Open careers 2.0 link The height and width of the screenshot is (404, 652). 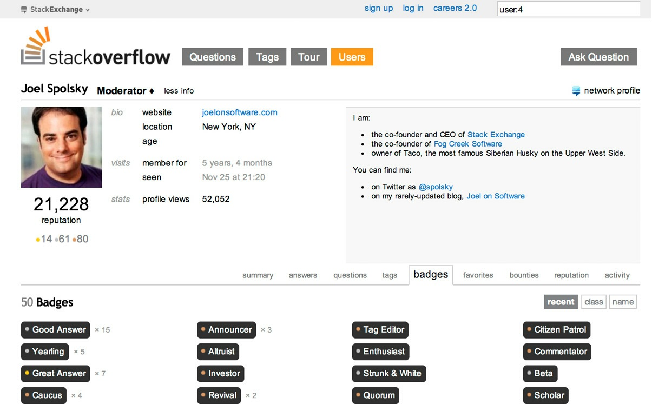pos(455,8)
